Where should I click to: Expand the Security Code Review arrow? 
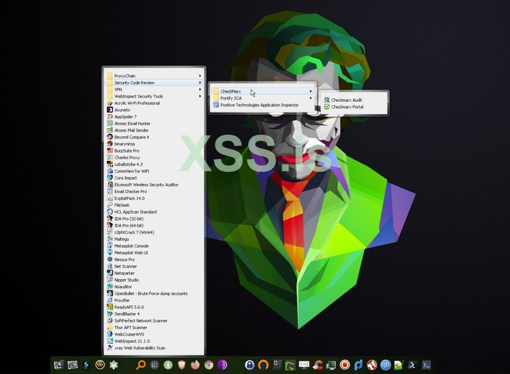(x=200, y=83)
